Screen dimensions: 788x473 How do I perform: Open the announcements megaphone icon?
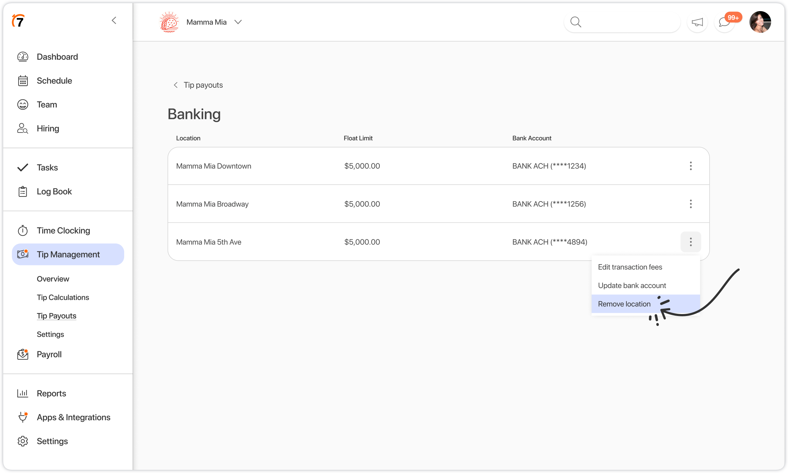[697, 22]
